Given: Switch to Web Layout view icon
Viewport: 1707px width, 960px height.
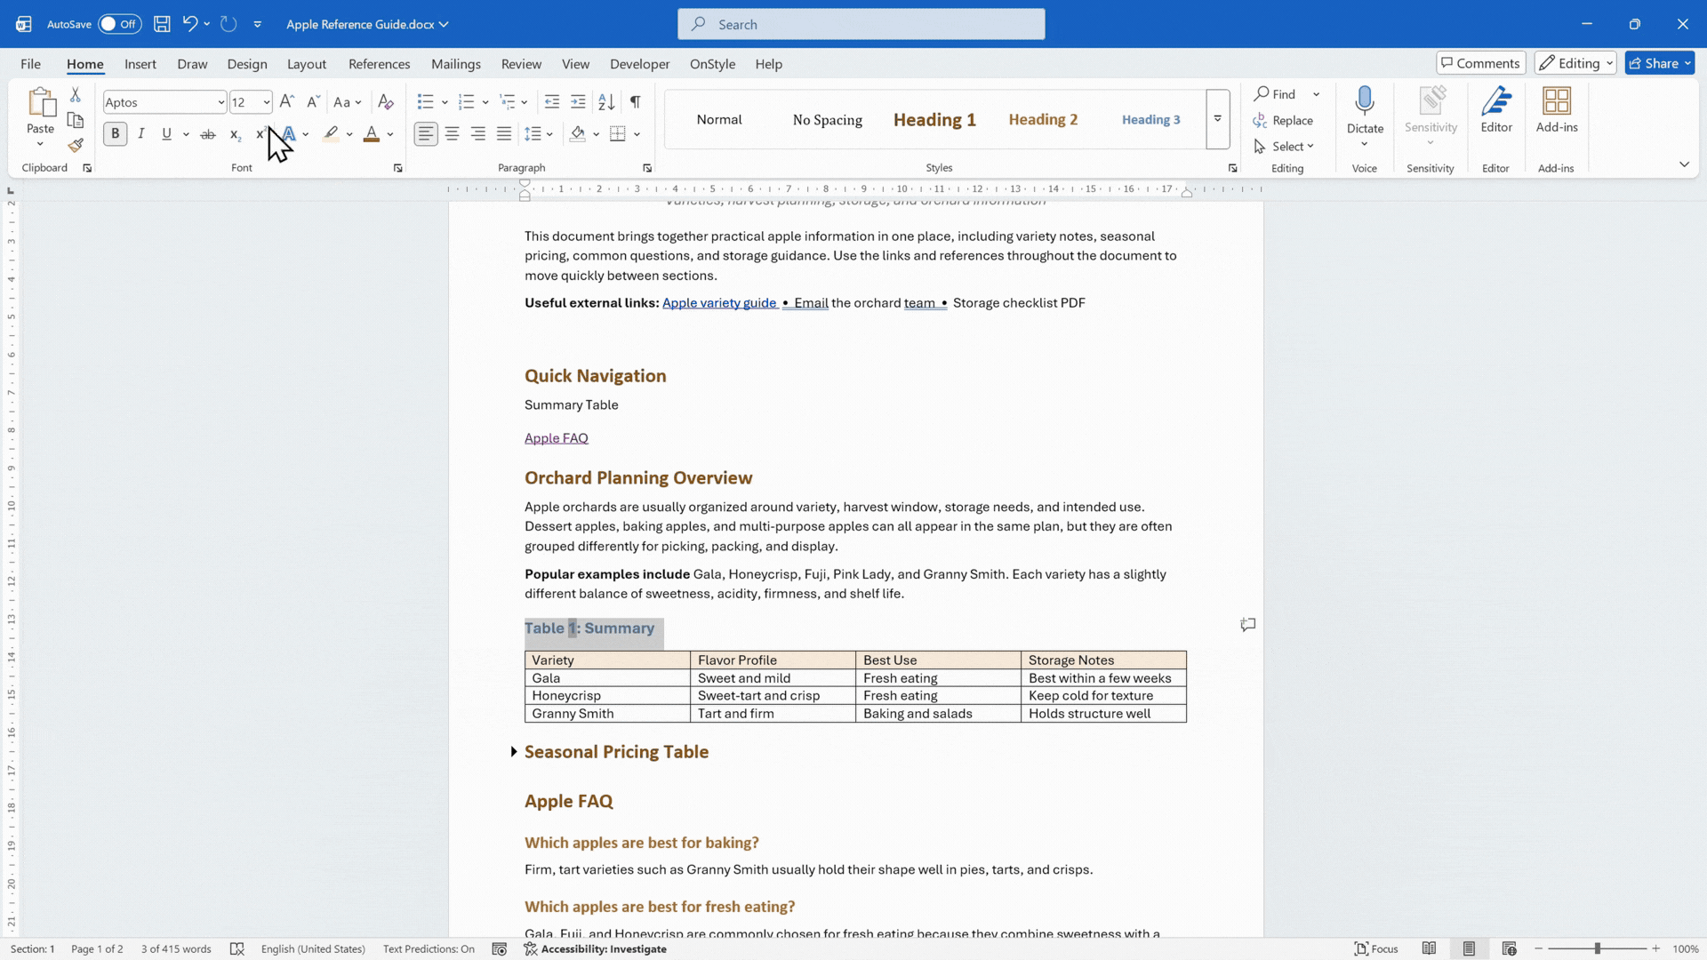Looking at the screenshot, I should pyautogui.click(x=1509, y=948).
